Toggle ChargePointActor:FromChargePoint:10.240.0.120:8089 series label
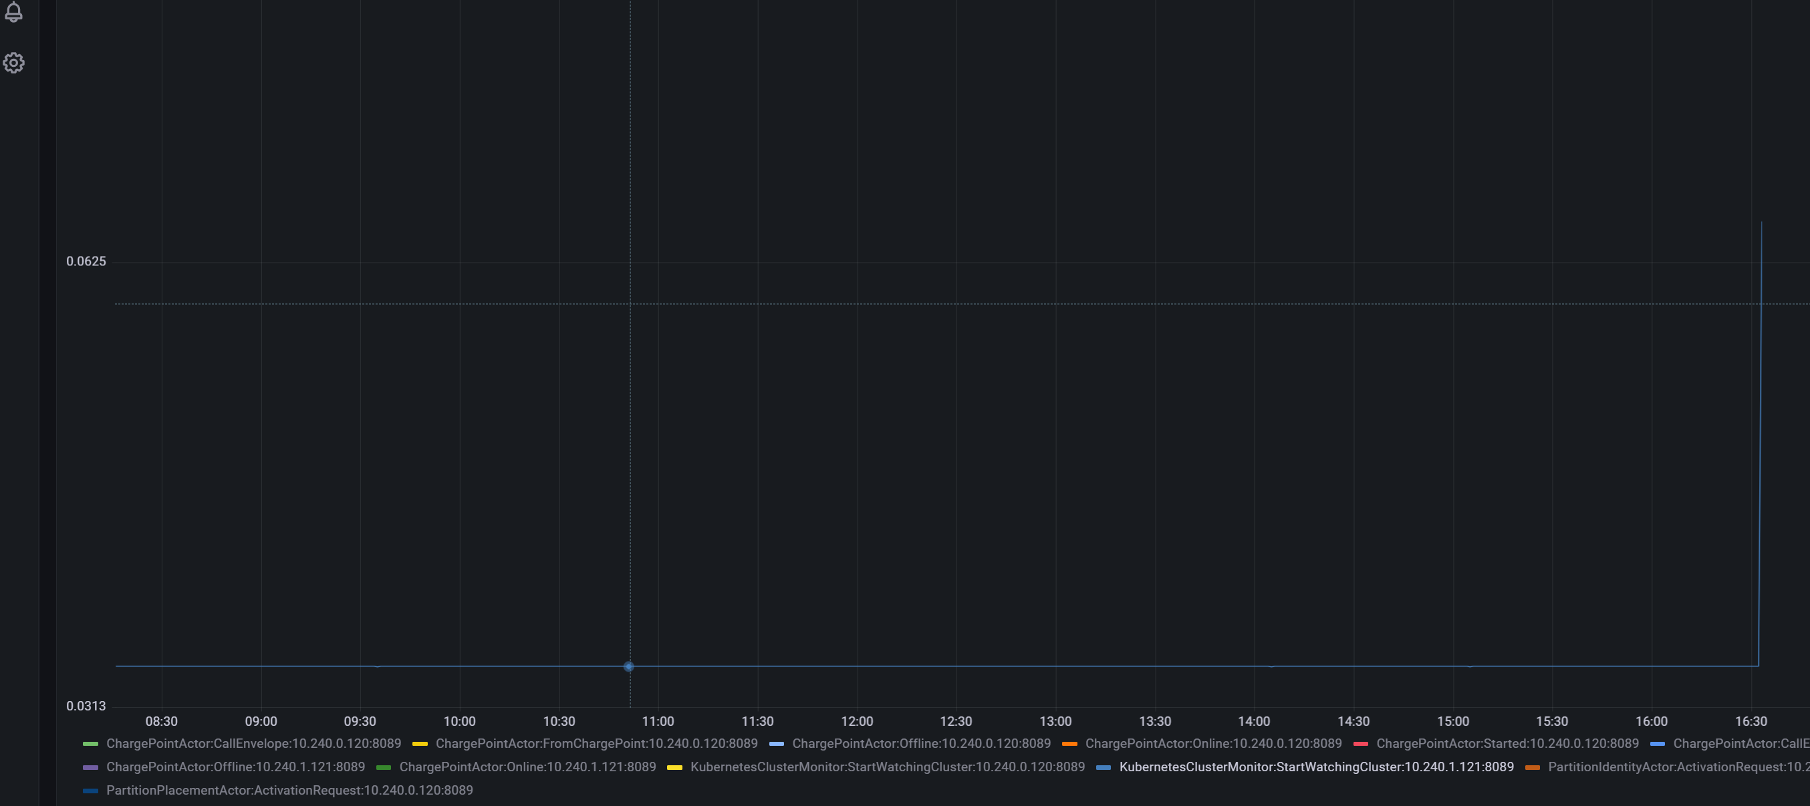This screenshot has width=1810, height=806. (x=597, y=743)
